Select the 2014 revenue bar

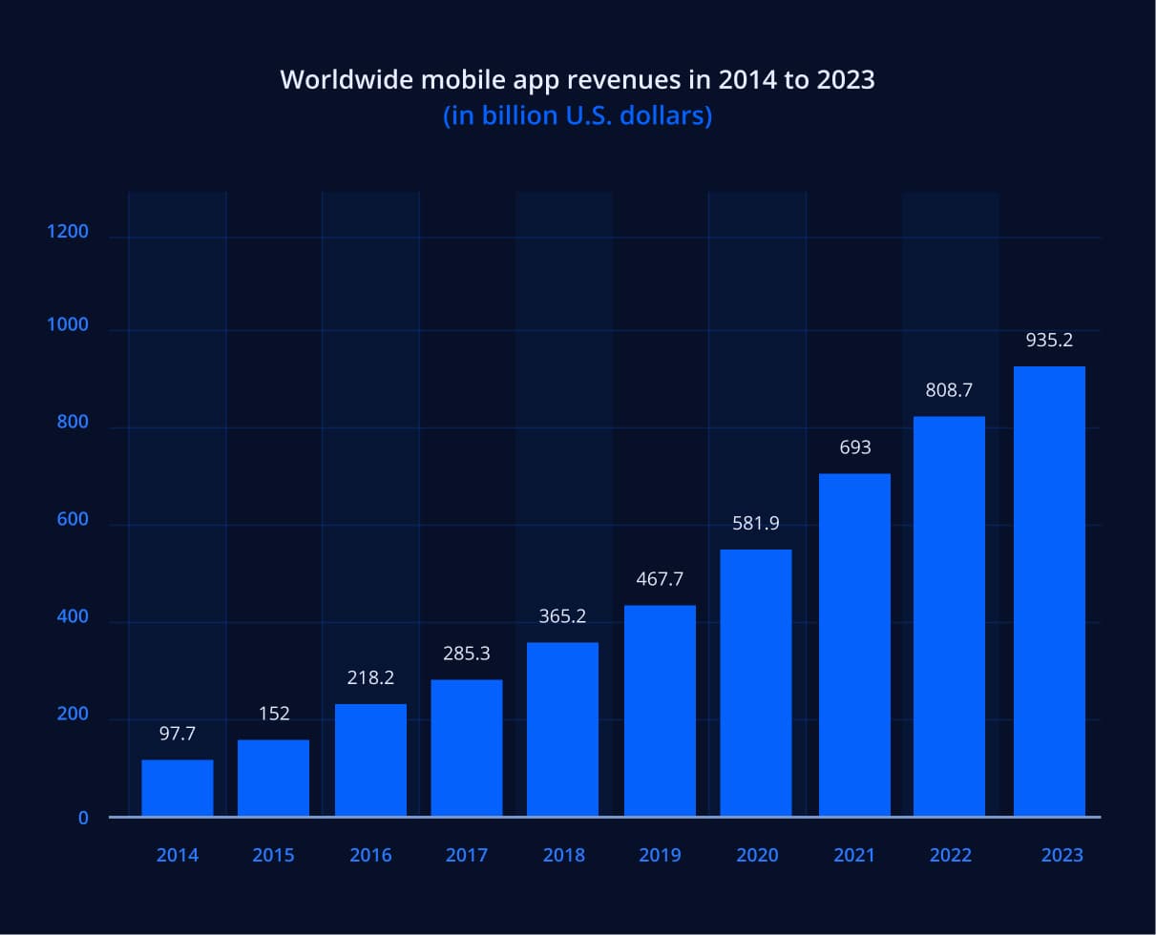click(177, 787)
